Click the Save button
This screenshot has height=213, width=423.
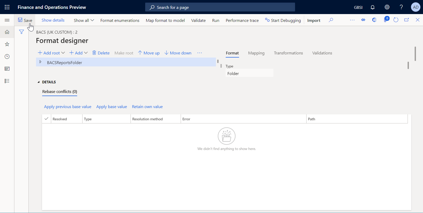(x=25, y=20)
